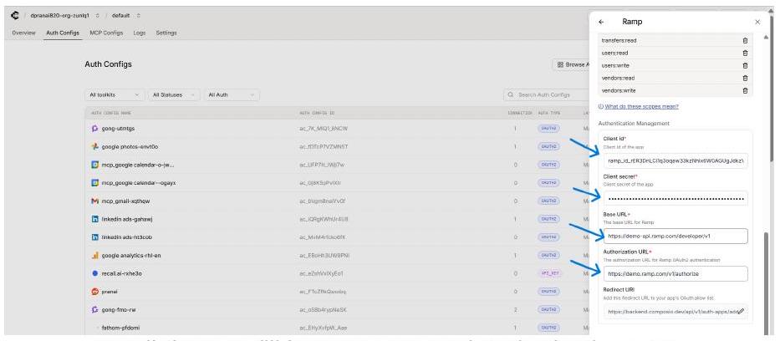Focus the Base URL input
Image resolution: width=780 pixels, height=341 pixels.
(x=675, y=237)
